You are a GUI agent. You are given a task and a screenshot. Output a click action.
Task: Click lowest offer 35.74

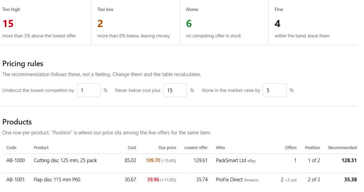[202, 179]
